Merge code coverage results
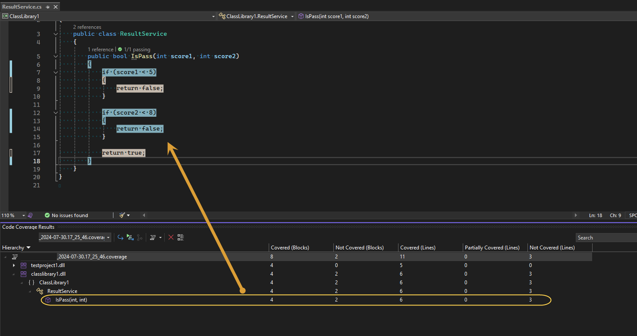This screenshot has width=637, height=336. [x=140, y=237]
